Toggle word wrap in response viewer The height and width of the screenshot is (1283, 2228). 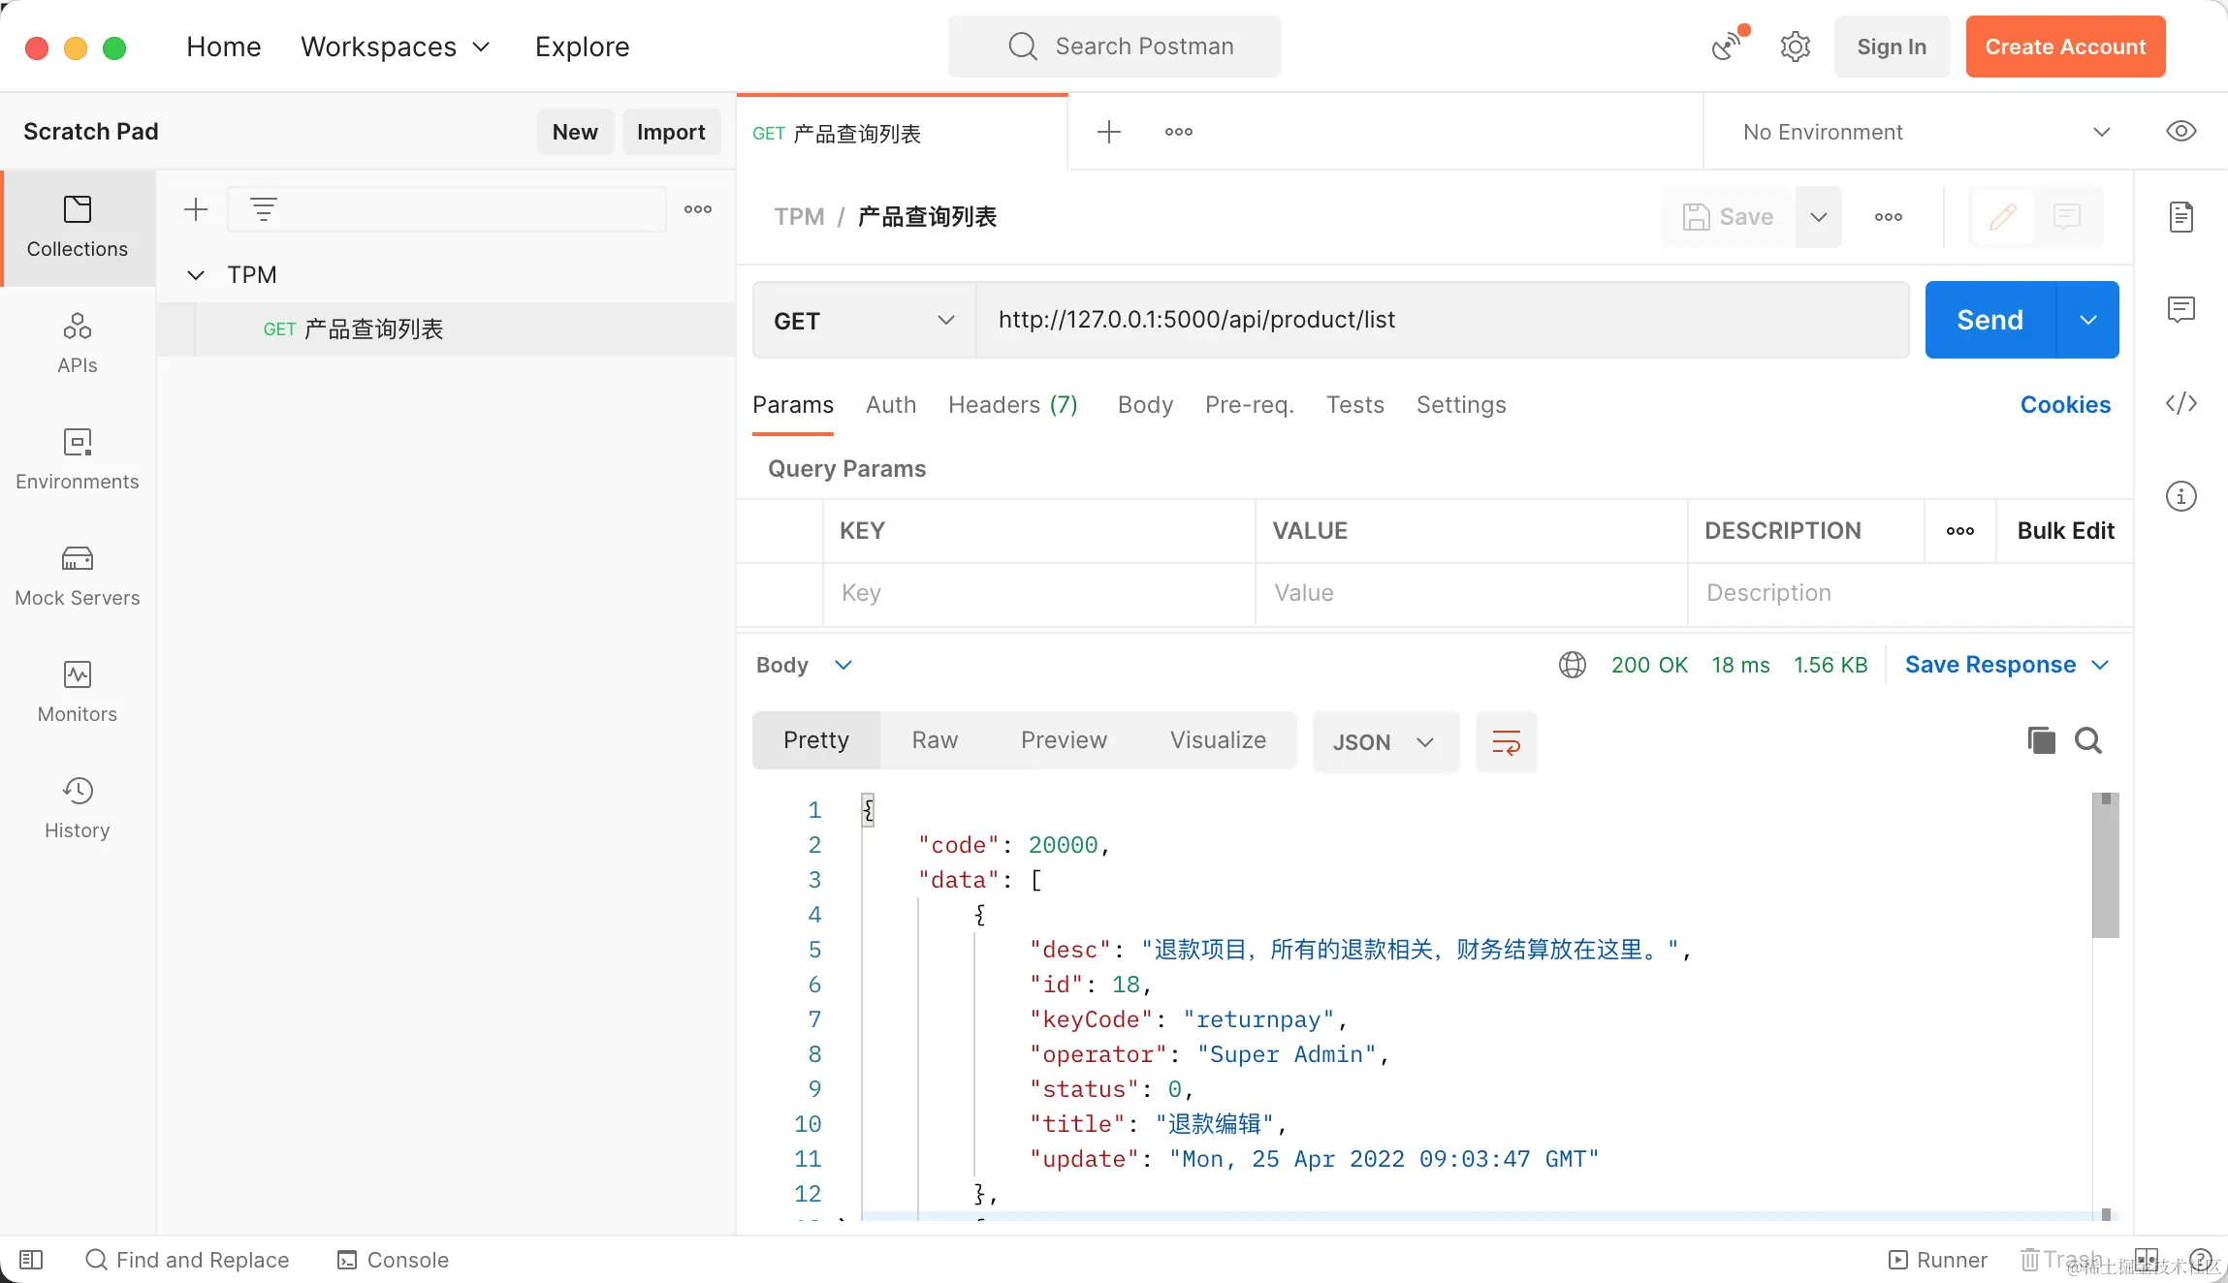pos(1506,742)
